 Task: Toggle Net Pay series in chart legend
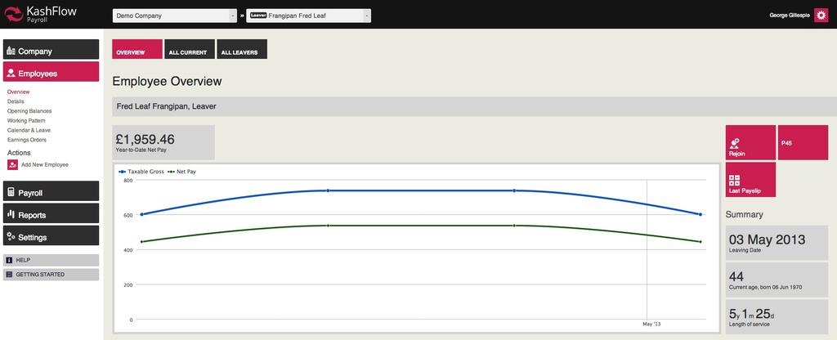181,172
